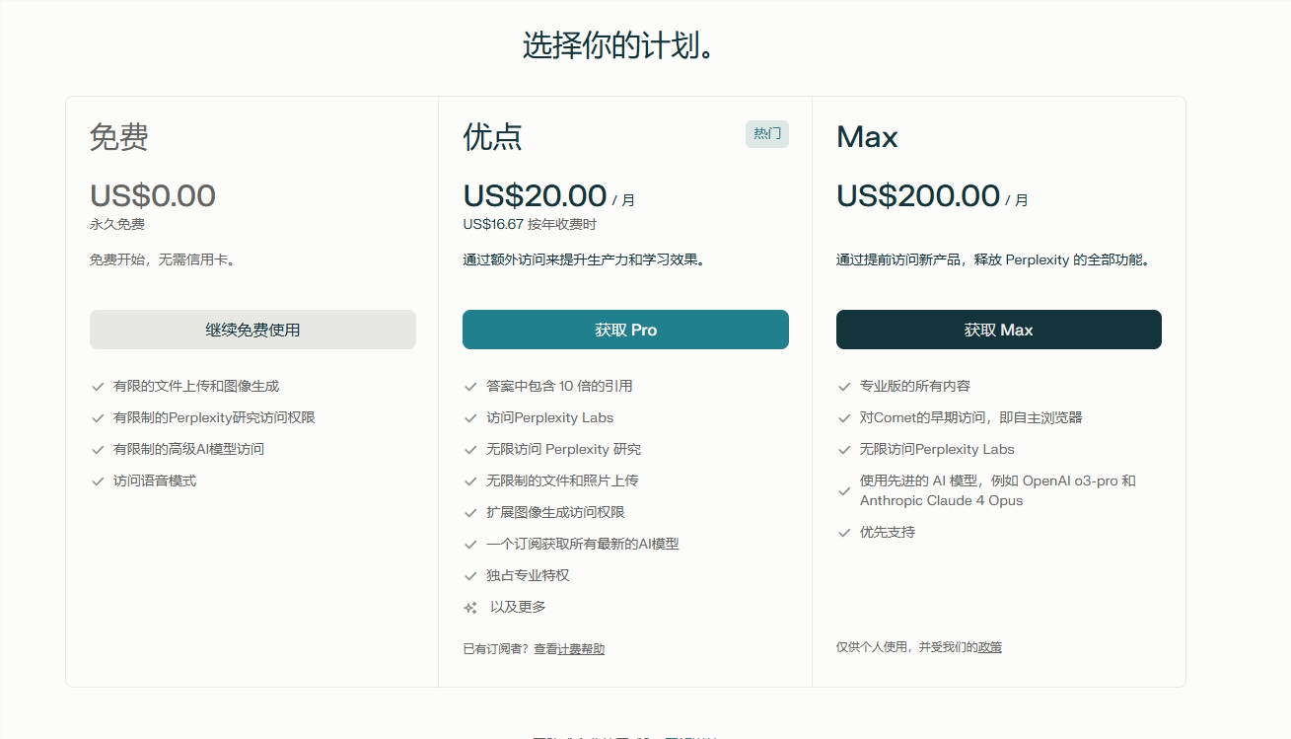Click the Max plan title
The image size is (1291, 739).
(x=867, y=136)
